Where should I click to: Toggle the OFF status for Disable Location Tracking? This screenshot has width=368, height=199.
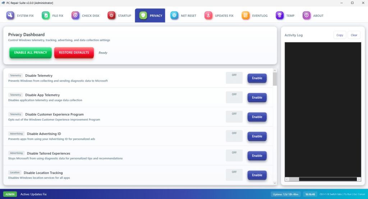pyautogui.click(x=234, y=175)
